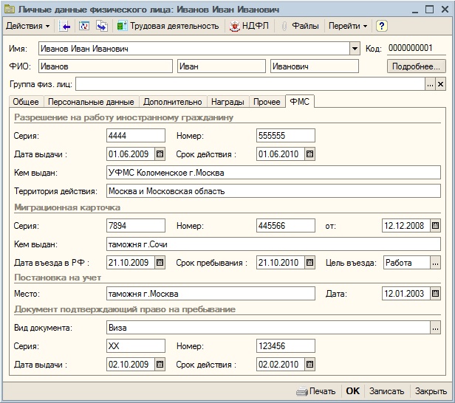Select the ФМС tab

(300, 101)
